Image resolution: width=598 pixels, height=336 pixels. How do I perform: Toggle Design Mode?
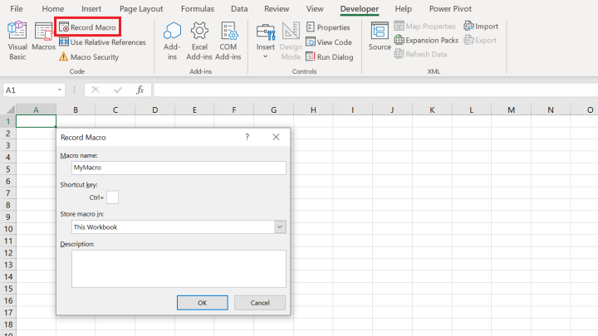(x=291, y=41)
